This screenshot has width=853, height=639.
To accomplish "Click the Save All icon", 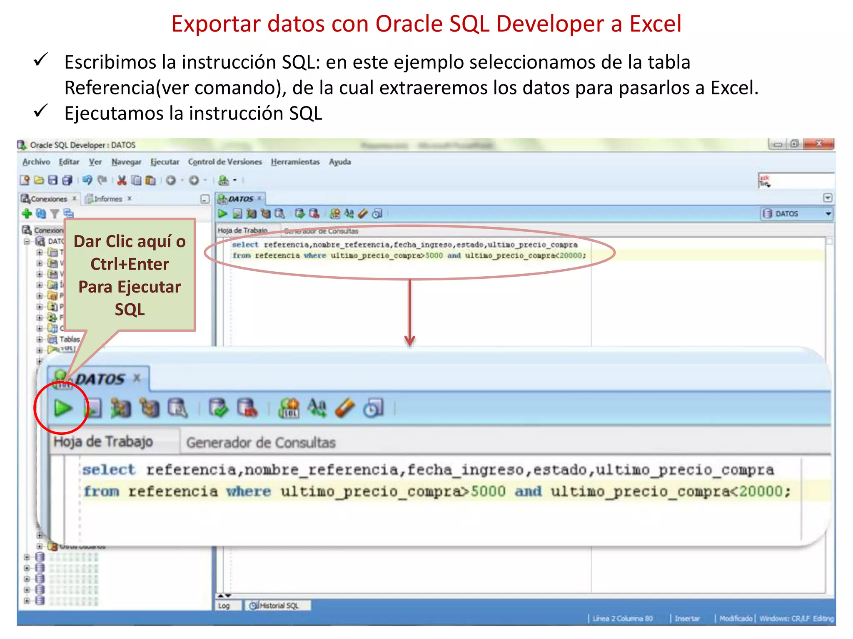I will pyautogui.click(x=67, y=180).
